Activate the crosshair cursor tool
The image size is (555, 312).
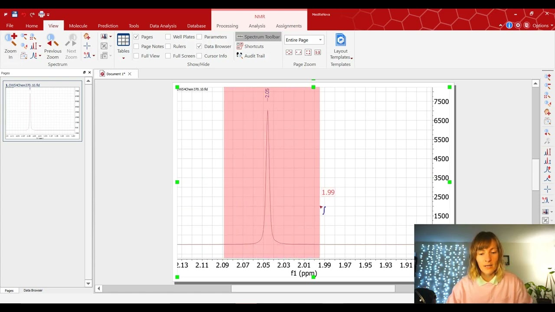point(87,46)
